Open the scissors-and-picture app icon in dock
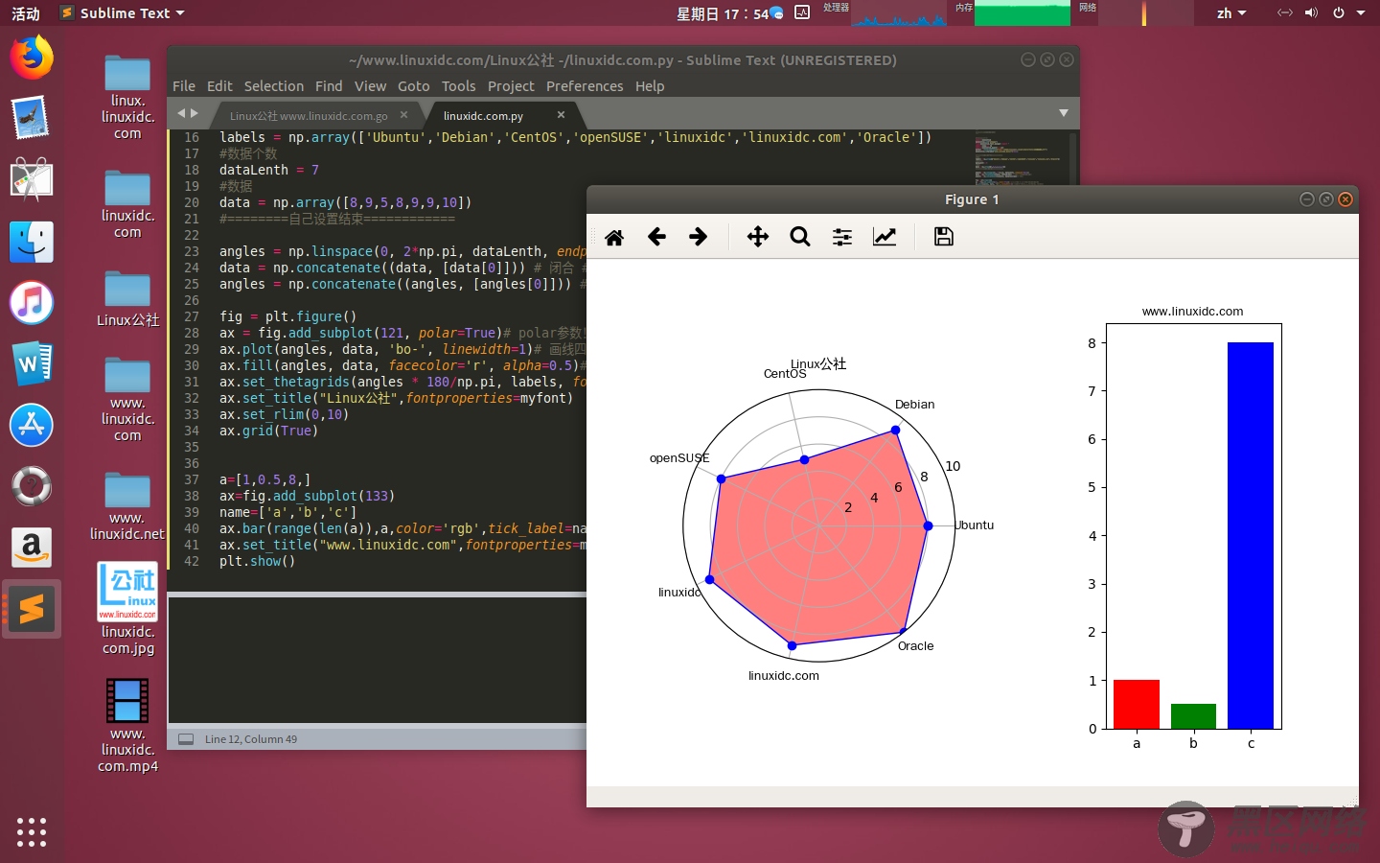 [32, 180]
